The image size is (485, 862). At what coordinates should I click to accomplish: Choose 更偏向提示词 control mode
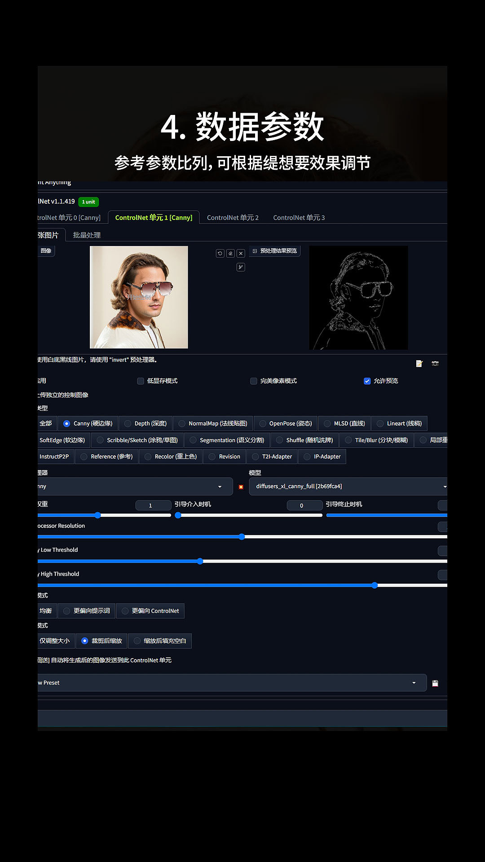tap(87, 611)
